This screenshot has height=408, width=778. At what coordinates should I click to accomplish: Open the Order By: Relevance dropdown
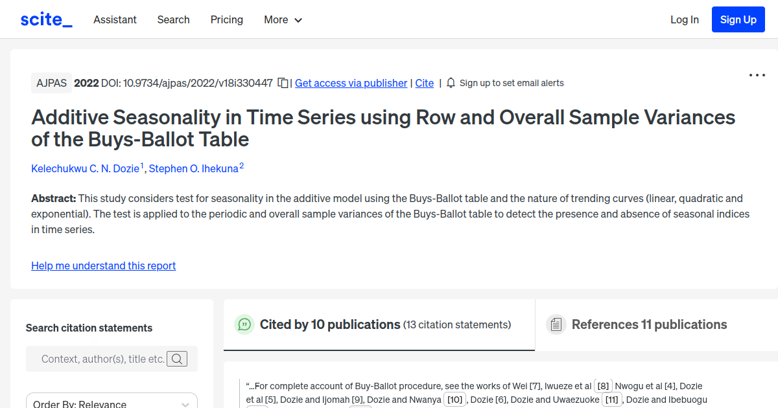[111, 402]
